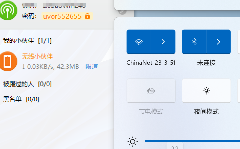
Task: Click the password field uvor552655
Action: pos(67,16)
